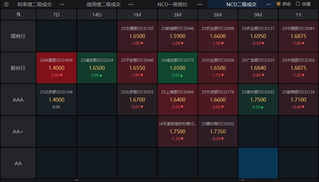
Task: Open the red 24华夏银行CD409 cell
Action: pos(56,68)
